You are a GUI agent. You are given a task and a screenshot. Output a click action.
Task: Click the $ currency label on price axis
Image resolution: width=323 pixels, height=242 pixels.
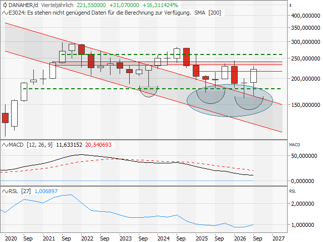click(290, 6)
